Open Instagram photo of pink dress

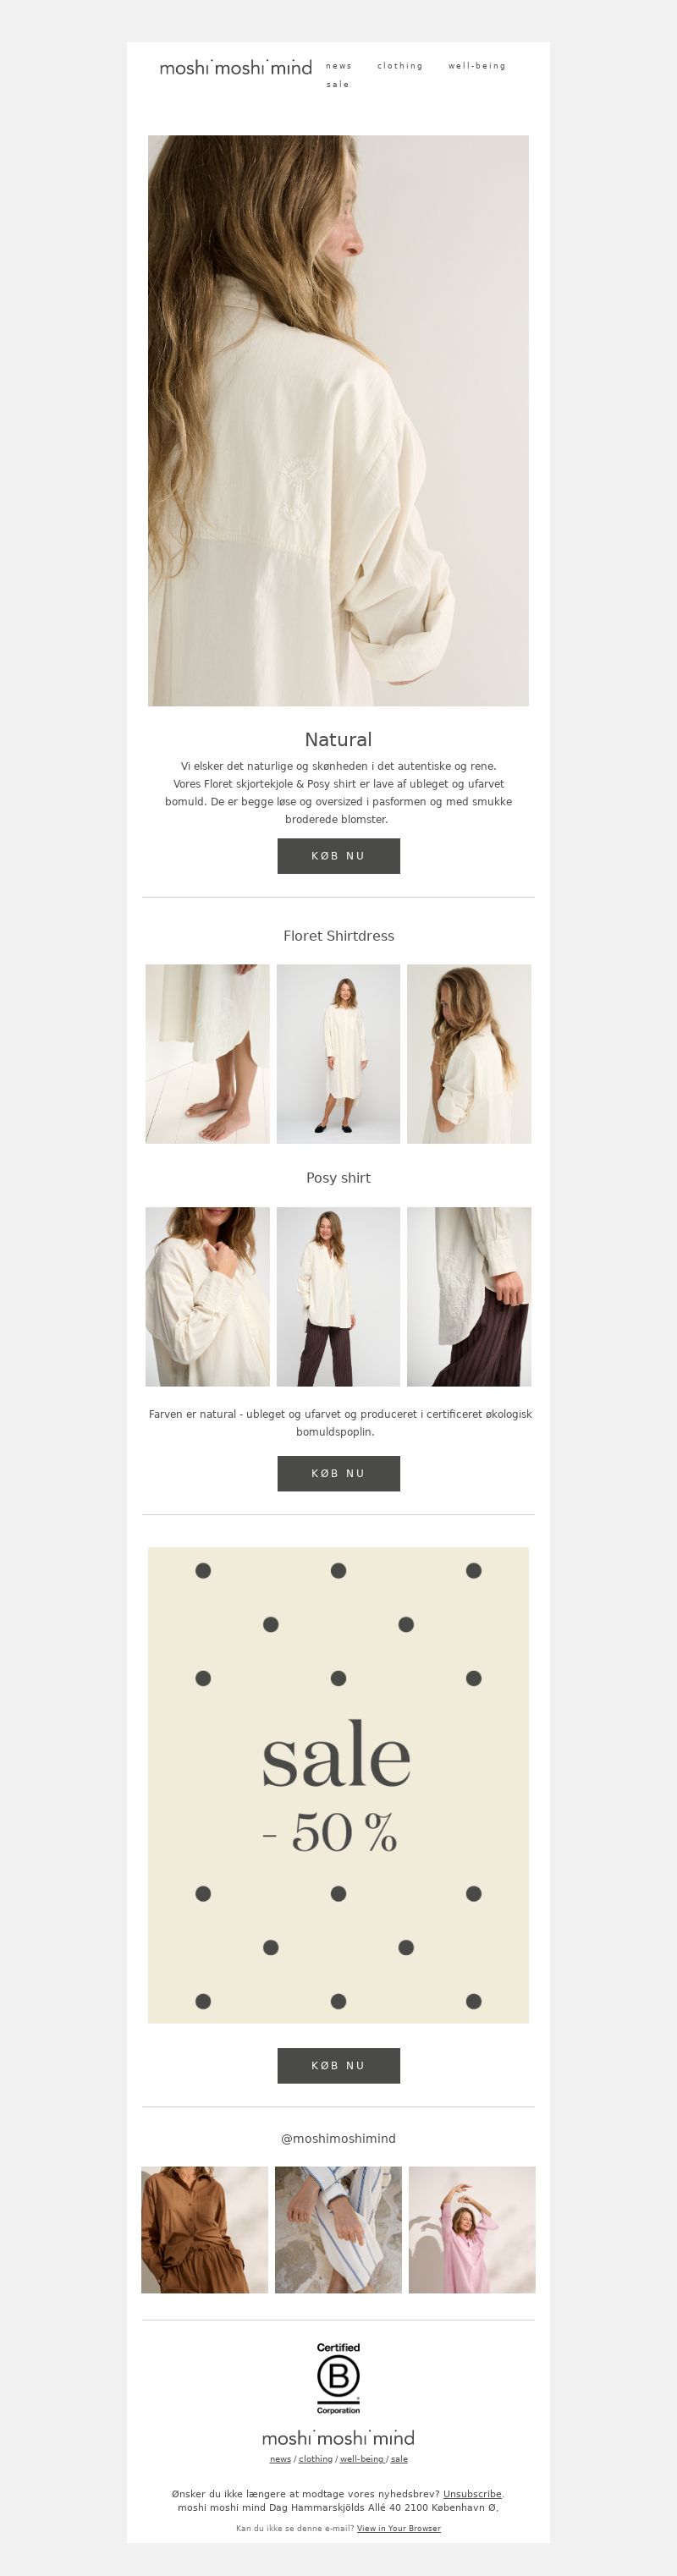(x=472, y=2230)
